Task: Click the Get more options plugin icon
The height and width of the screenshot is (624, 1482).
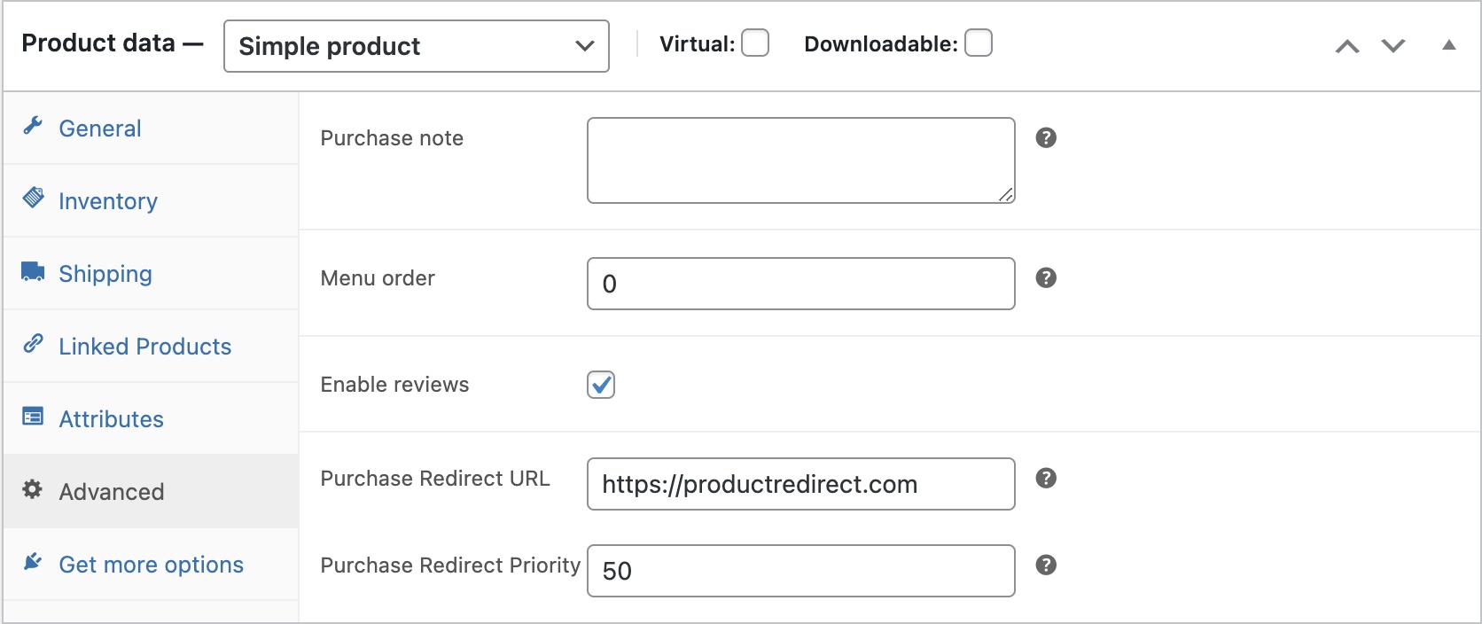Action: click(33, 562)
